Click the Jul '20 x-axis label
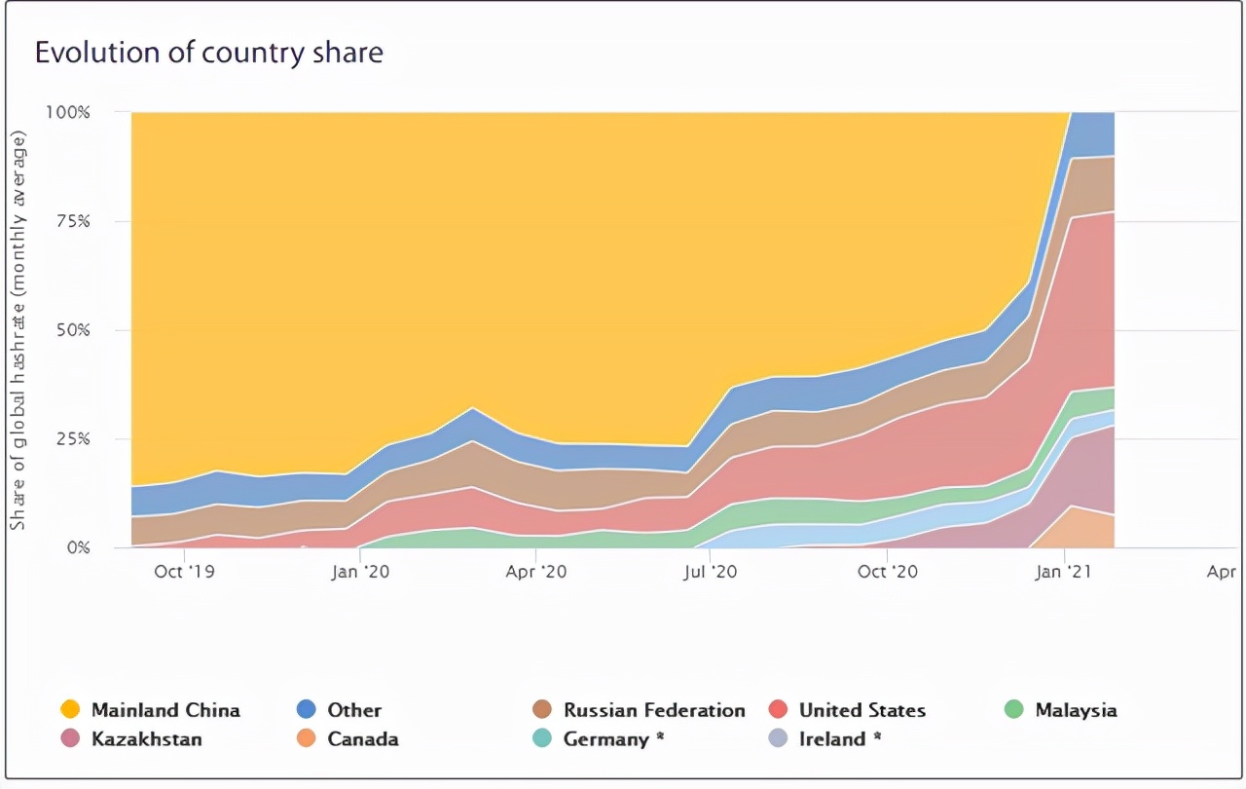 click(x=712, y=572)
